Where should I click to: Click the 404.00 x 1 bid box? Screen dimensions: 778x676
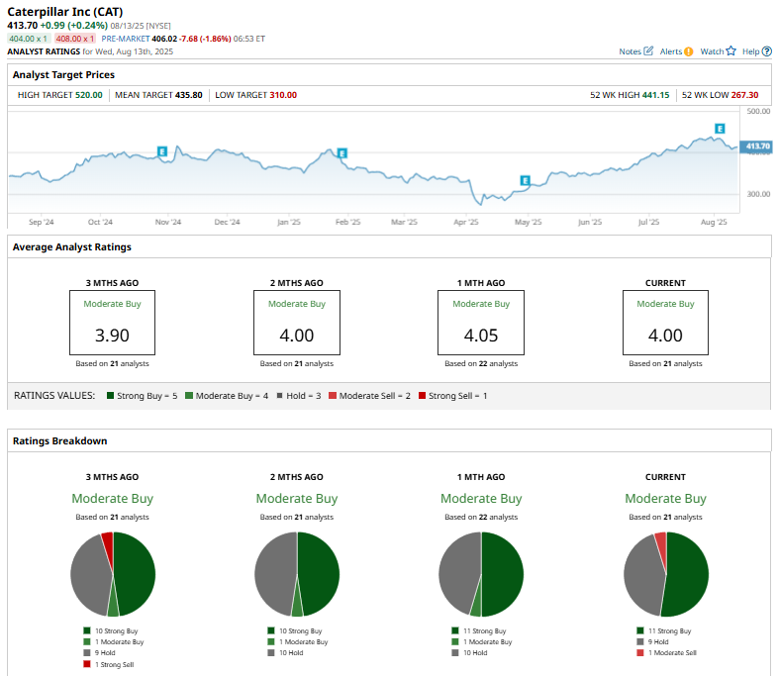pyautogui.click(x=29, y=39)
